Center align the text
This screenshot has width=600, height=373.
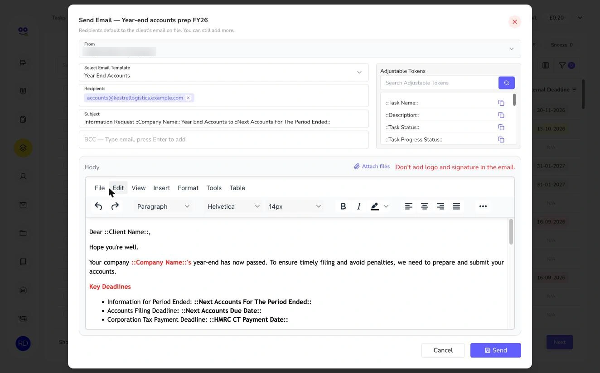pyautogui.click(x=425, y=206)
